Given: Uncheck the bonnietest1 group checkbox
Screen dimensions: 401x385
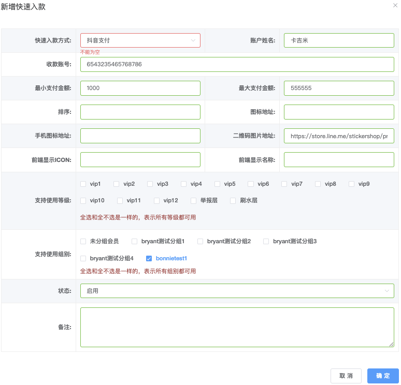Looking at the screenshot, I should [x=149, y=258].
